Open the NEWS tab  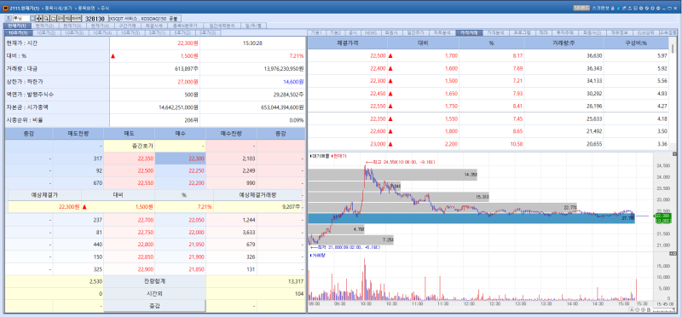pos(371,33)
